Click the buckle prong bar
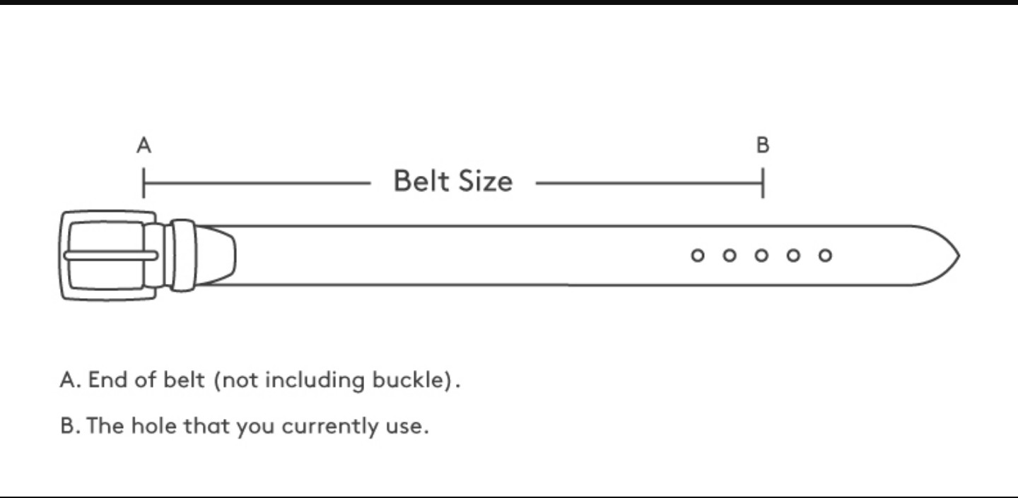1018x498 pixels. pyautogui.click(x=110, y=255)
